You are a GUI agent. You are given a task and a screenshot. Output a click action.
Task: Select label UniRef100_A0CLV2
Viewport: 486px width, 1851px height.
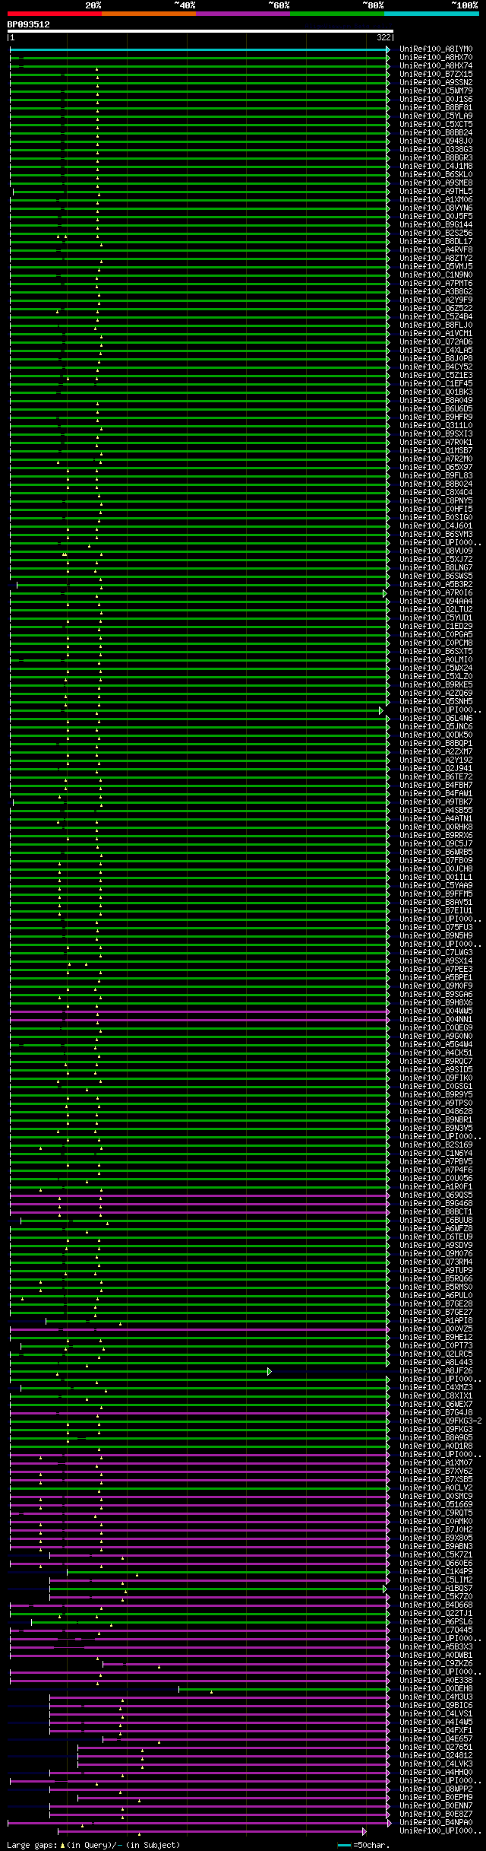[x=436, y=1488]
